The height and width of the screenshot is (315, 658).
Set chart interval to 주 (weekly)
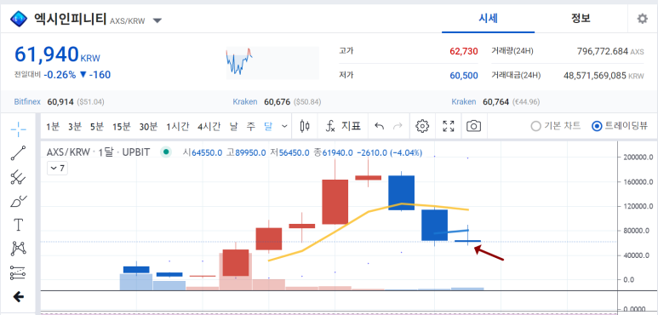251,126
